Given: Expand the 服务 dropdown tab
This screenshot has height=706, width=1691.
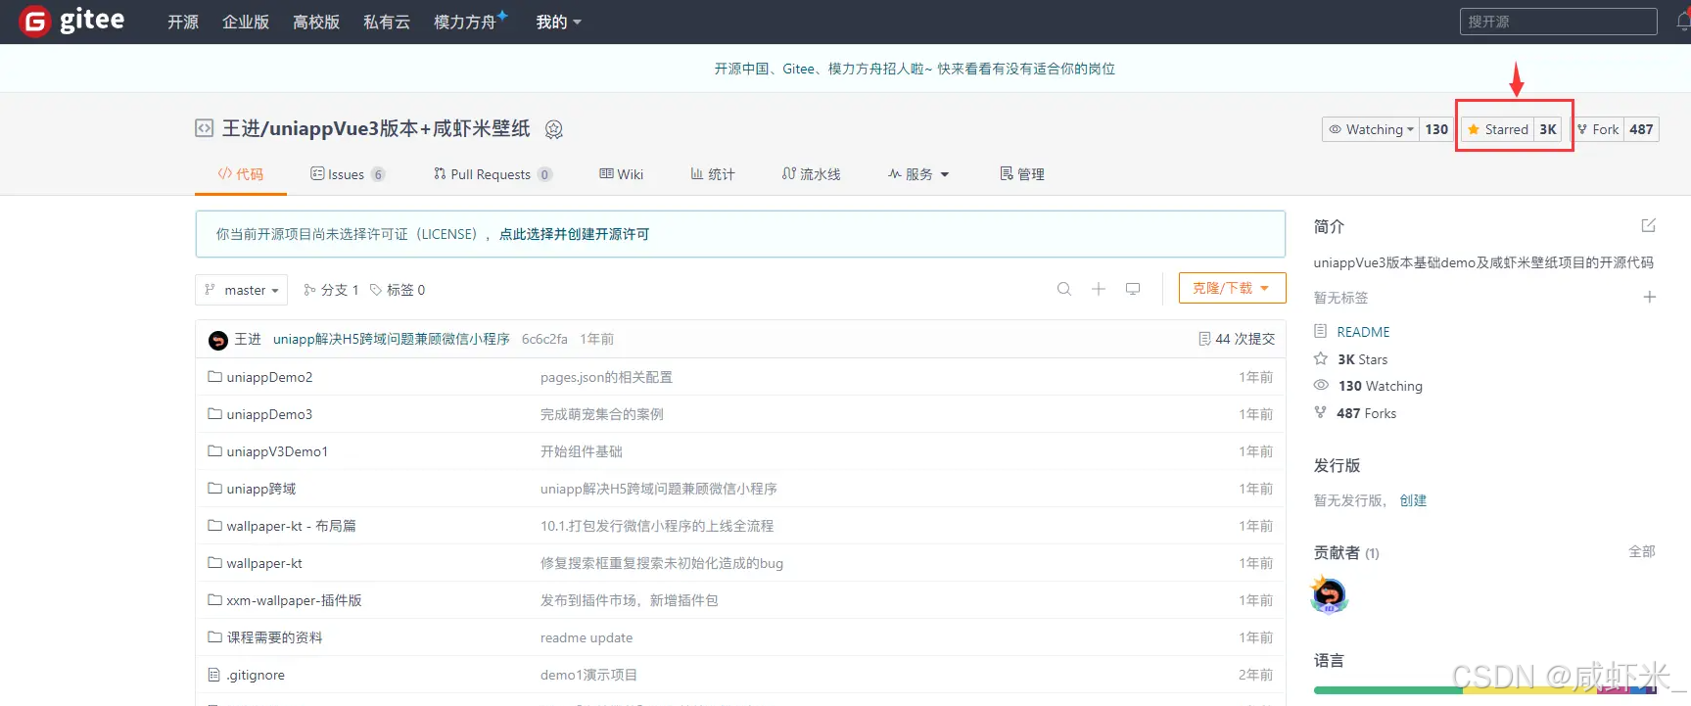Looking at the screenshot, I should (x=918, y=174).
